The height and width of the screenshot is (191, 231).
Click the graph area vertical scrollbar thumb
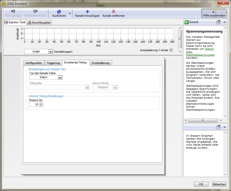[x=180, y=39]
